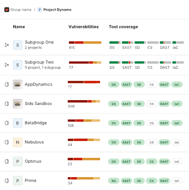Click the DS badge for Prime
This screenshot has width=189, height=190.
point(114,181)
